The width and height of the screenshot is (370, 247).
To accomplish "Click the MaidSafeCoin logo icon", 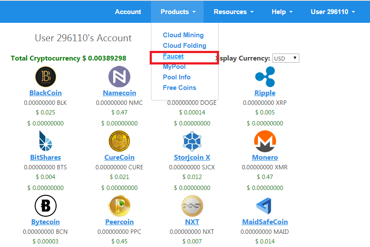I will tap(264, 206).
